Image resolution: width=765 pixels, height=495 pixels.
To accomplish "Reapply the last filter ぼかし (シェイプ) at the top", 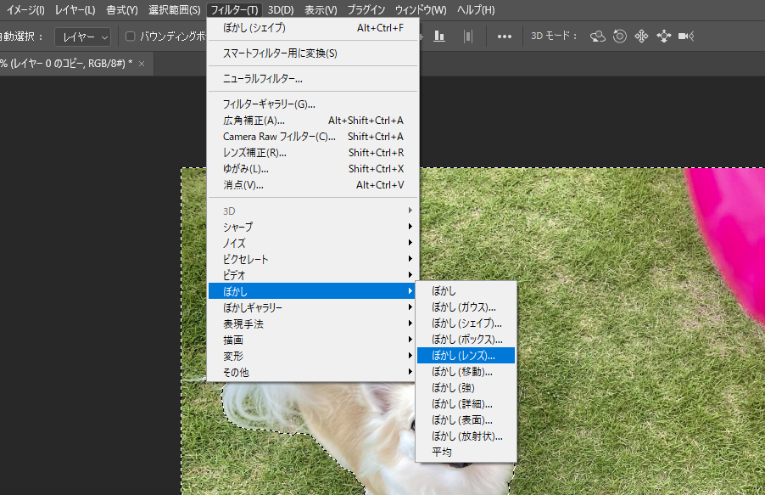I will click(x=313, y=28).
